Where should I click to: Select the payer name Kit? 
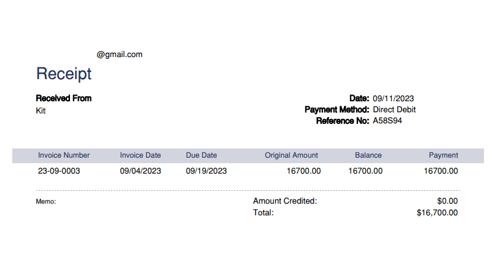pos(41,110)
